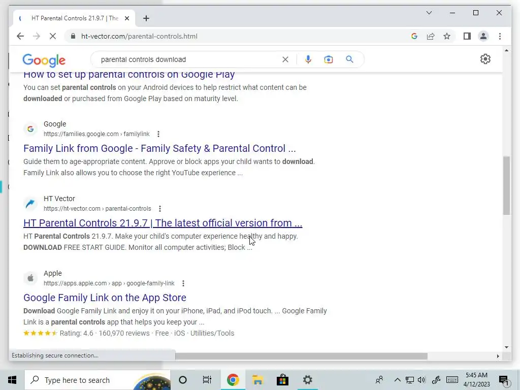Screen dimensions: 520x390
Task: Start voice search with microphone
Action: (308, 59)
